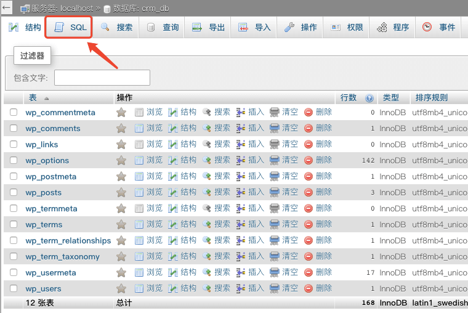Viewport: 468px width, 313px height.
Task: Select the wp_term_taxonomy checkbox
Action: tap(14, 256)
